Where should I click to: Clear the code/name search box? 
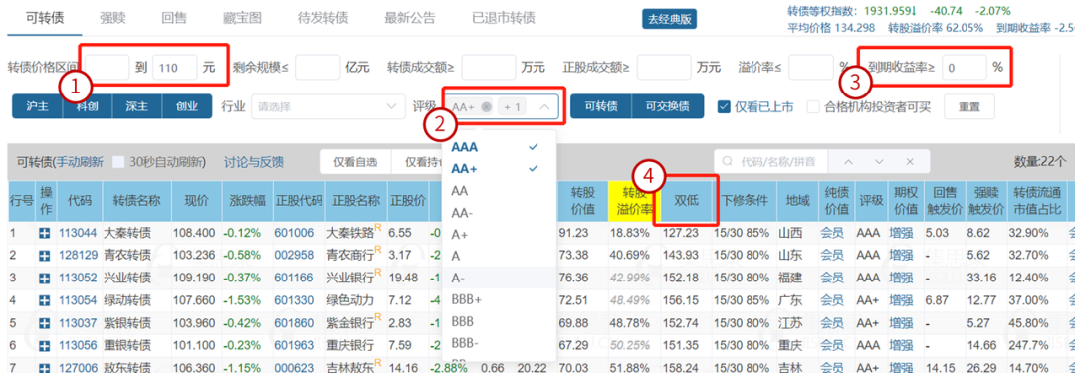click(909, 162)
